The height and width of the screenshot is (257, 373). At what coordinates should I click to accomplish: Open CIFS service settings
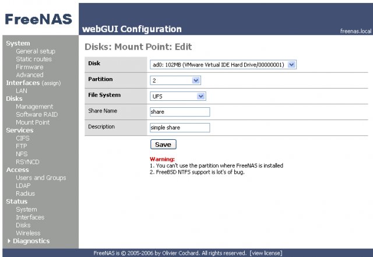(x=24, y=138)
